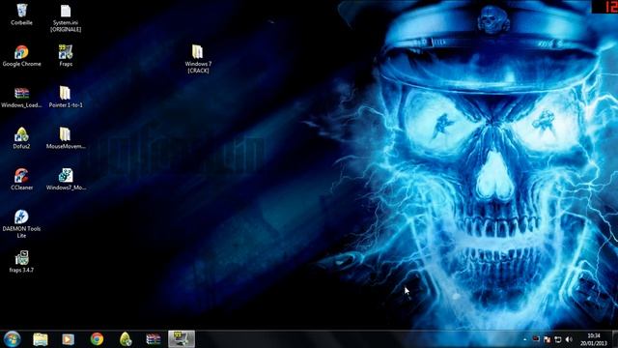The image size is (618, 348).
Task: Open the network tray icon
Action: tap(558, 339)
